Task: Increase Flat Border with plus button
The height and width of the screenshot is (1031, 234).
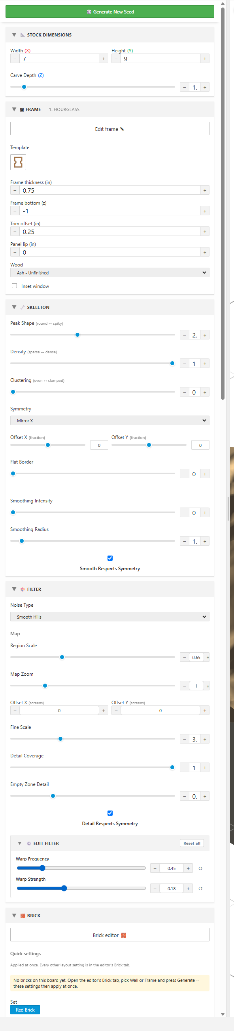Action: click(x=205, y=474)
